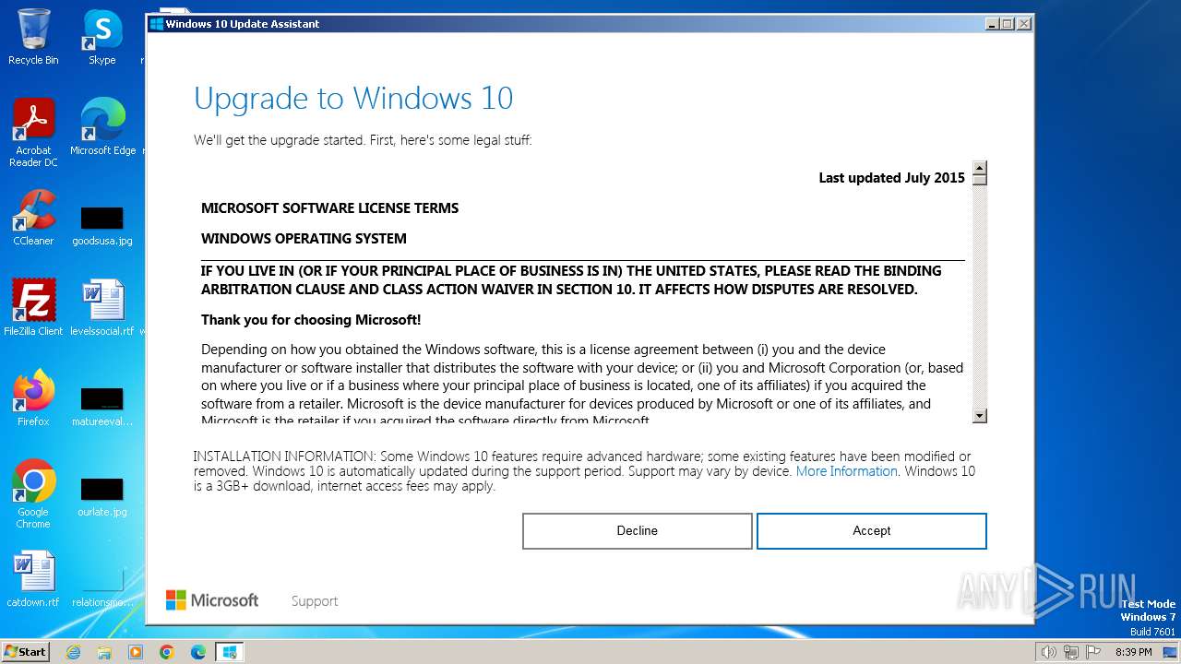Click the license scrollbar track

(980, 295)
